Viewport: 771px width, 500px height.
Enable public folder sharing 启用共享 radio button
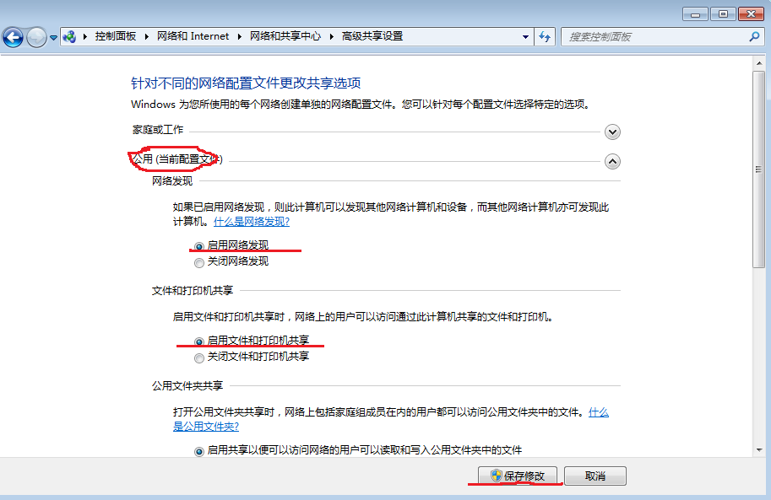[x=199, y=451]
